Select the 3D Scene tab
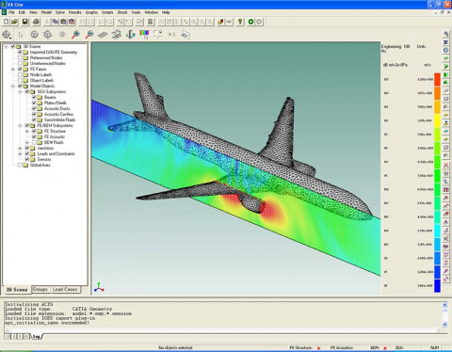The width and height of the screenshot is (452, 352). click(17, 290)
